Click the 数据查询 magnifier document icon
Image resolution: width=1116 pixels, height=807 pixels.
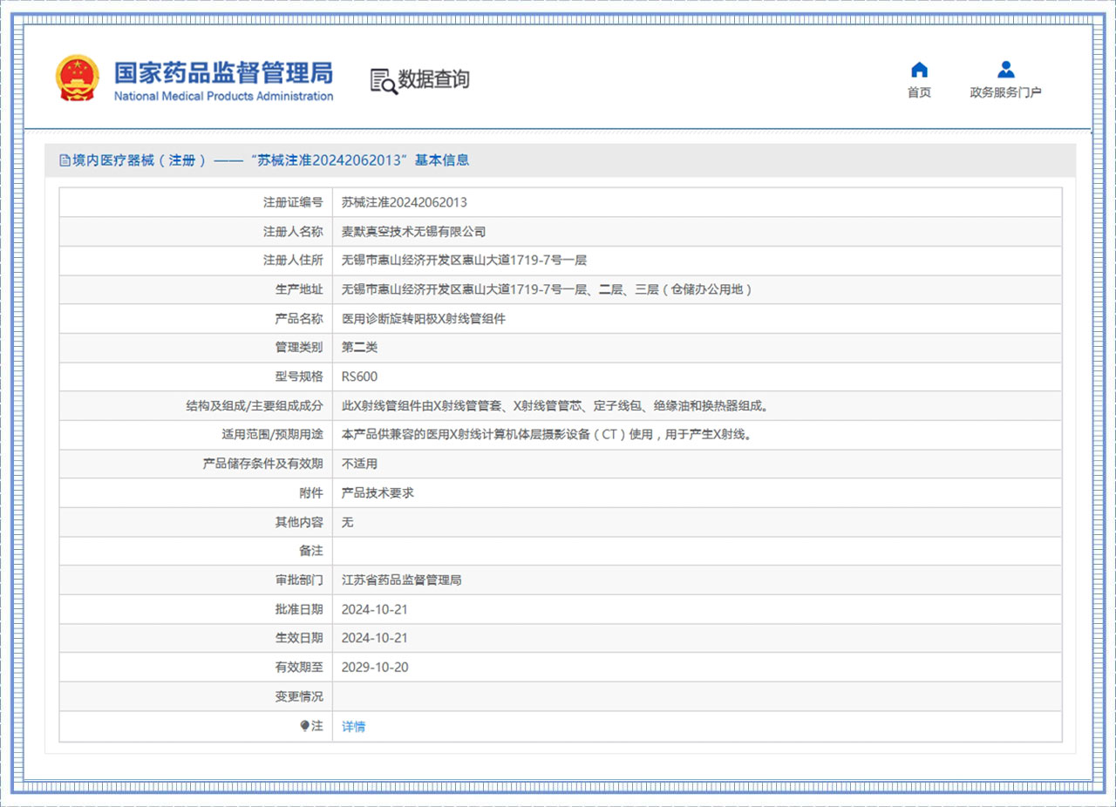coord(384,81)
